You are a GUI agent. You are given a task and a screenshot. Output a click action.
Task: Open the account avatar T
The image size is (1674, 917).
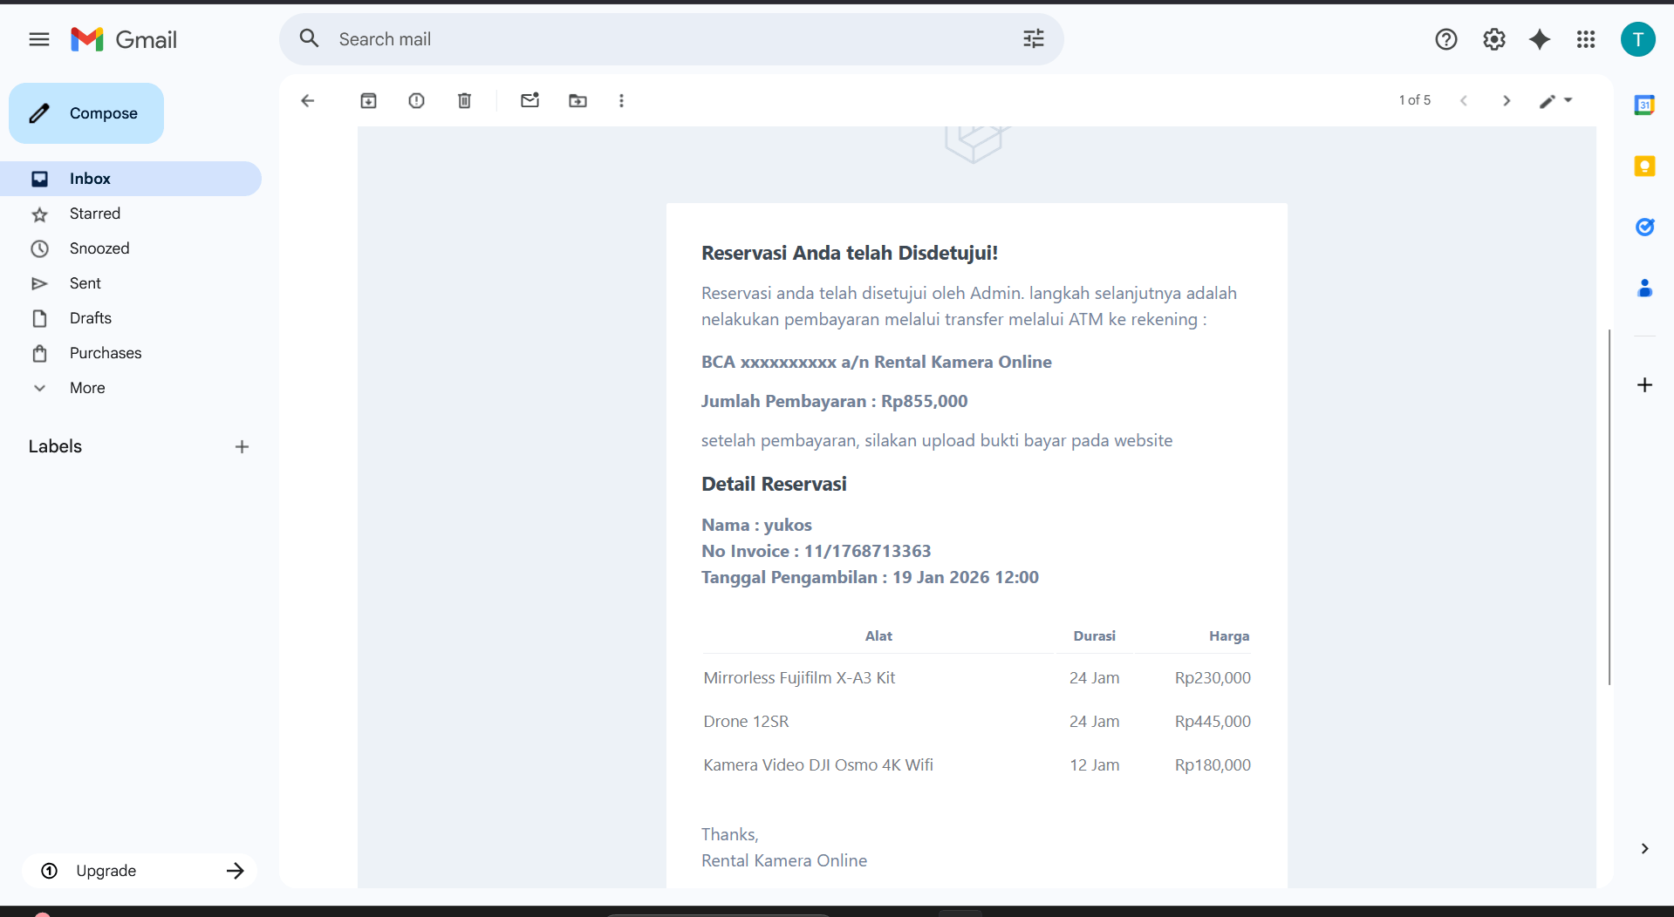tap(1637, 39)
